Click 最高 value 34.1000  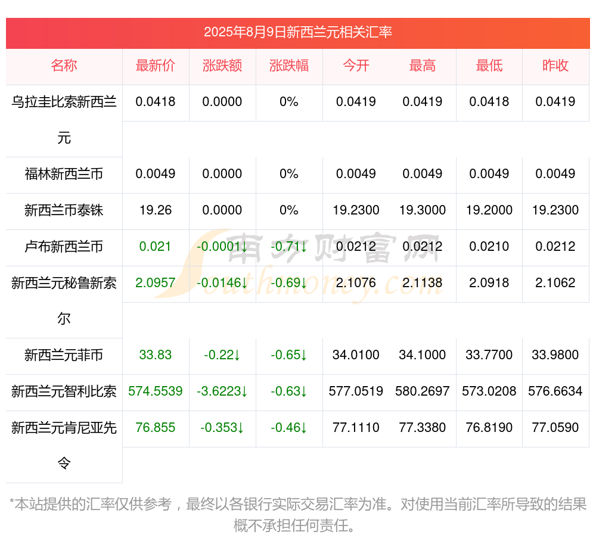423,355
